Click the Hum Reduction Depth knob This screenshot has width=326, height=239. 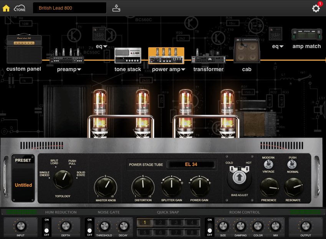pyautogui.click(x=66, y=226)
